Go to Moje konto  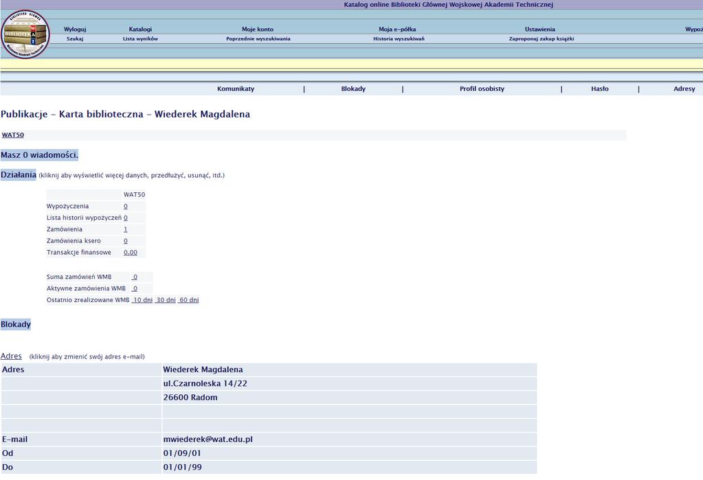tap(258, 29)
